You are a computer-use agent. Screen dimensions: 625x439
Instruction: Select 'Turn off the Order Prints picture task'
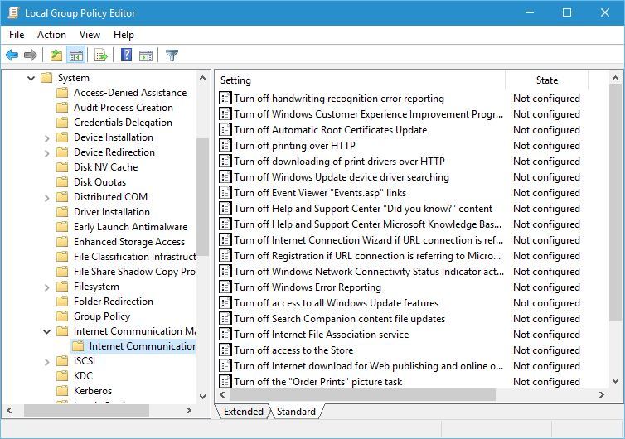(x=317, y=382)
